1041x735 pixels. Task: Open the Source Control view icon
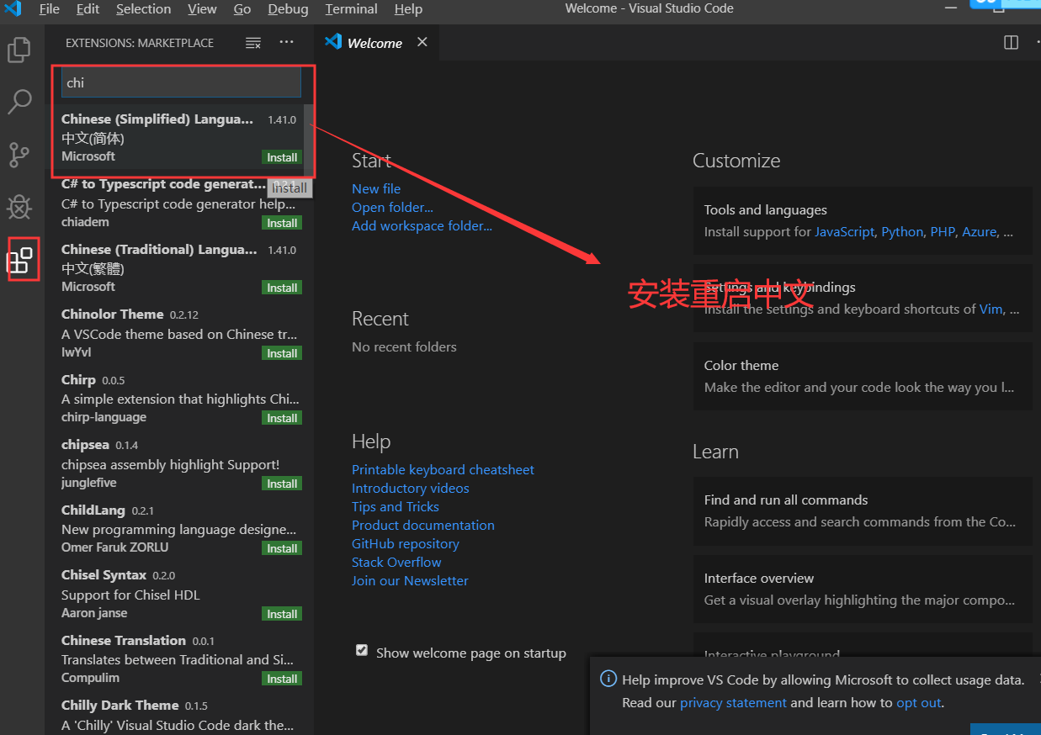tap(19, 155)
